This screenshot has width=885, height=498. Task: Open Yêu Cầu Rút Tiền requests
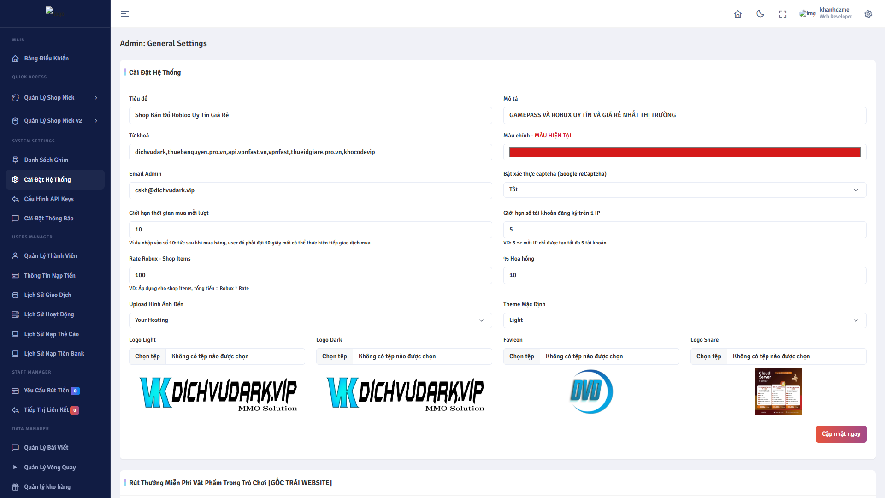[46, 391]
